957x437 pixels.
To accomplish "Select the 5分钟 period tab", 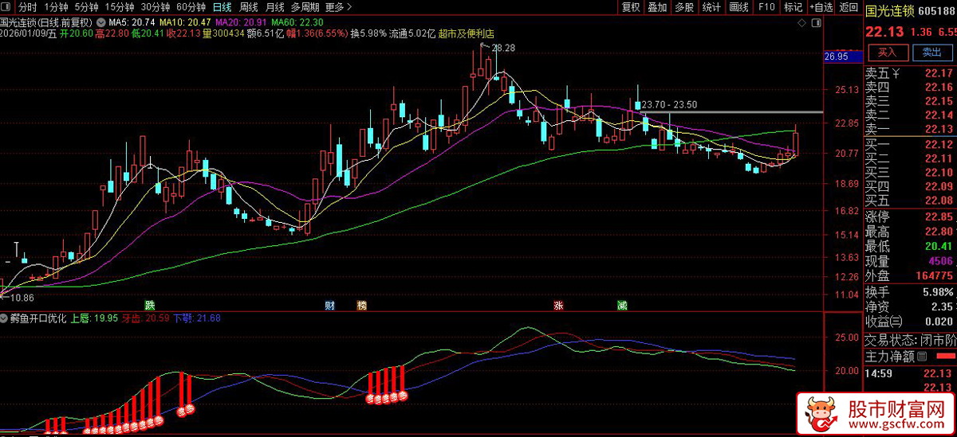I will click(87, 7).
